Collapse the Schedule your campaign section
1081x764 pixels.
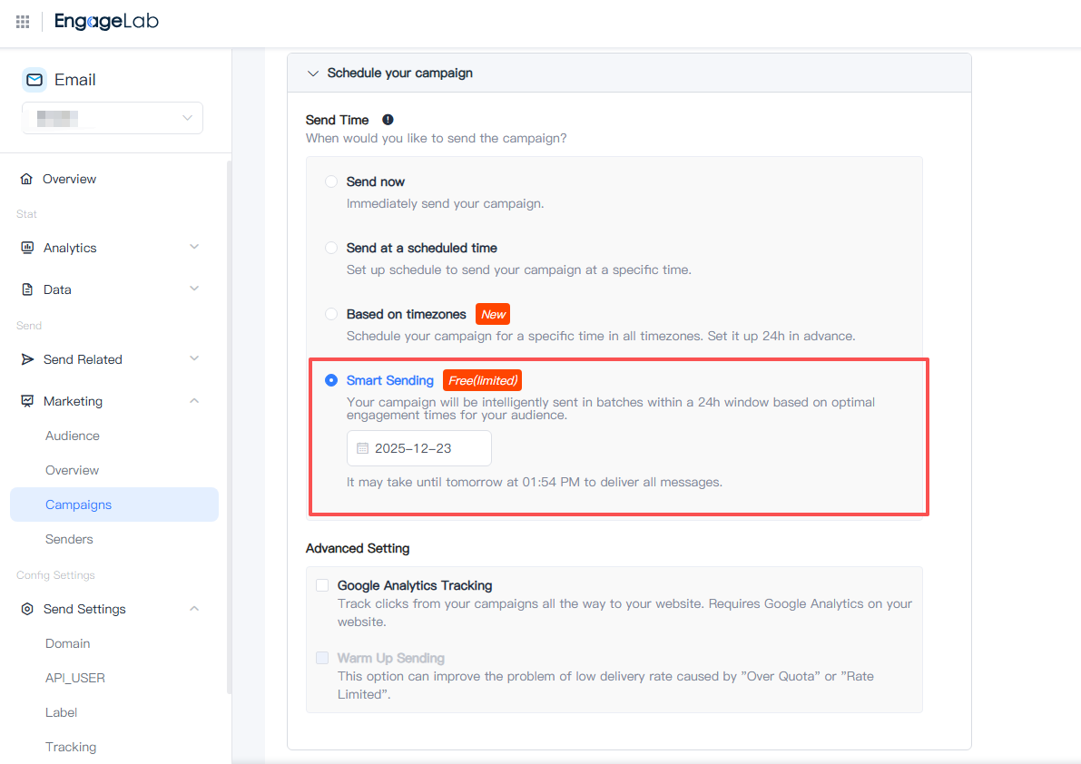click(313, 73)
